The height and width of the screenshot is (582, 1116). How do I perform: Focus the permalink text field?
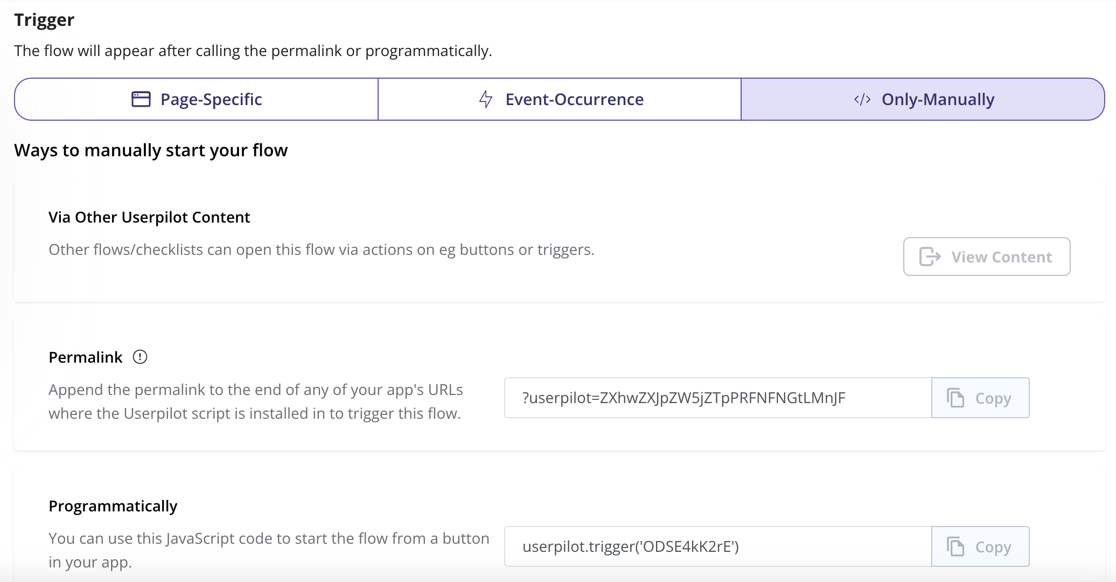pos(718,398)
